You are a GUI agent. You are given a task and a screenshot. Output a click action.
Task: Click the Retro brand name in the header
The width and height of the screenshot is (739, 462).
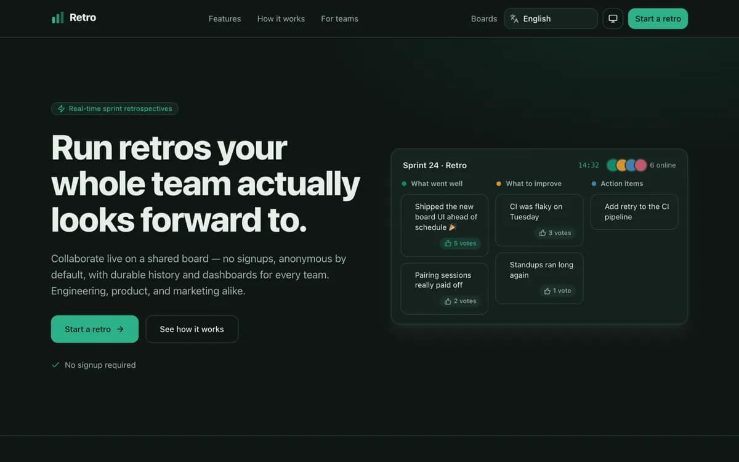83,18
